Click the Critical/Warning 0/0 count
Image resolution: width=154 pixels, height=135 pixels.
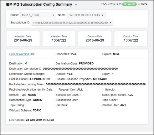coord(33,54)
